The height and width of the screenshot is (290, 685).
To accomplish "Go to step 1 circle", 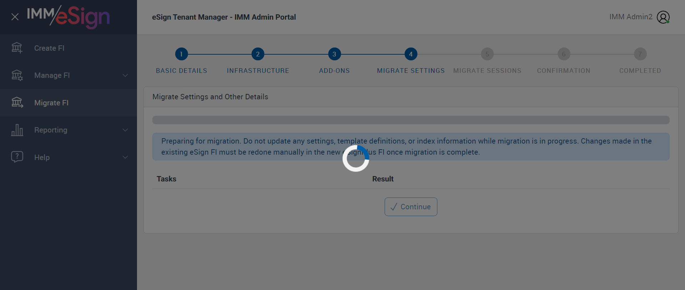I will [181, 54].
